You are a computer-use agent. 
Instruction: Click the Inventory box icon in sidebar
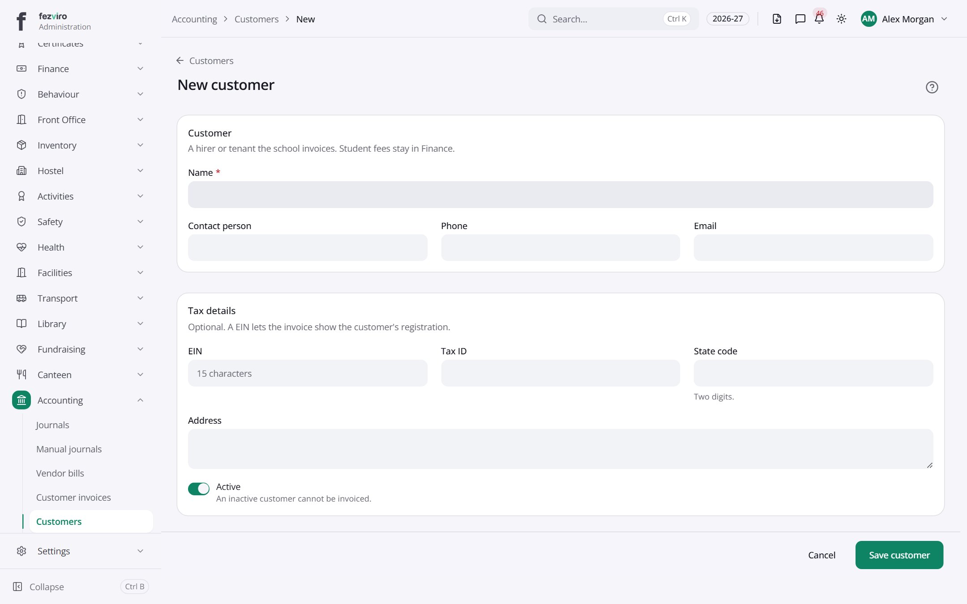[x=21, y=145]
